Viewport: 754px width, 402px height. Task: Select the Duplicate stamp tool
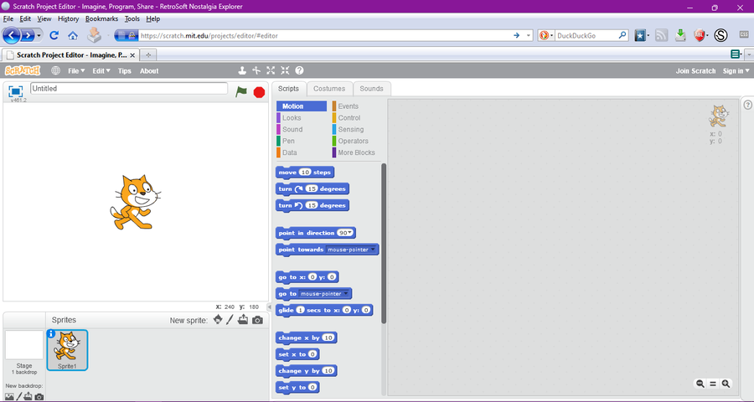(242, 70)
